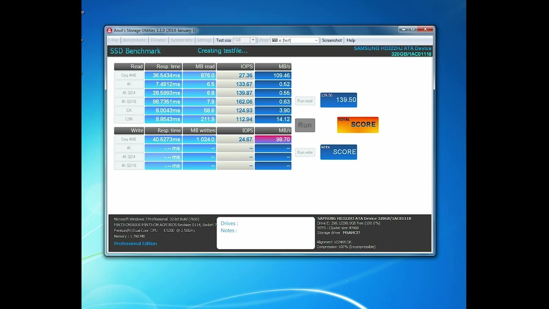Select the Read Seq 4MB row label
This screenshot has height=309, width=549.
(x=129, y=76)
